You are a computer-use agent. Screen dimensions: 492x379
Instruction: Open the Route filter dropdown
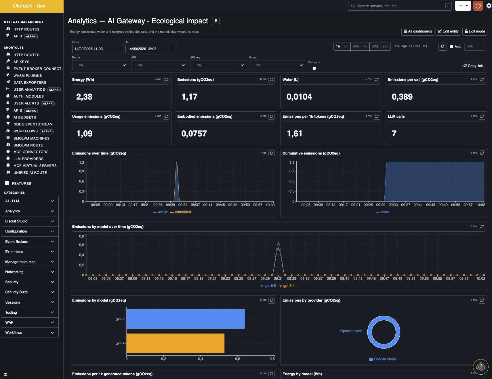click(x=100, y=65)
